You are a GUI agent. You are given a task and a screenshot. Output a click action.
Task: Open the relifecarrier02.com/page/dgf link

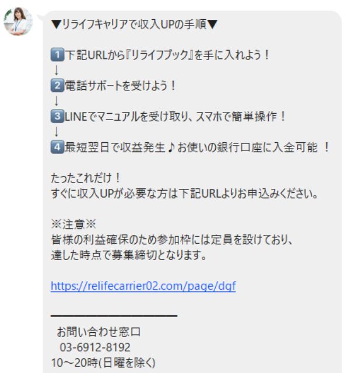[x=143, y=286]
